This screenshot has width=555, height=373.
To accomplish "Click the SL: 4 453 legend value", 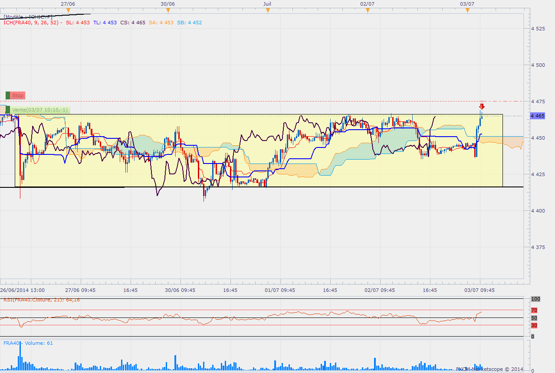I will [78, 23].
